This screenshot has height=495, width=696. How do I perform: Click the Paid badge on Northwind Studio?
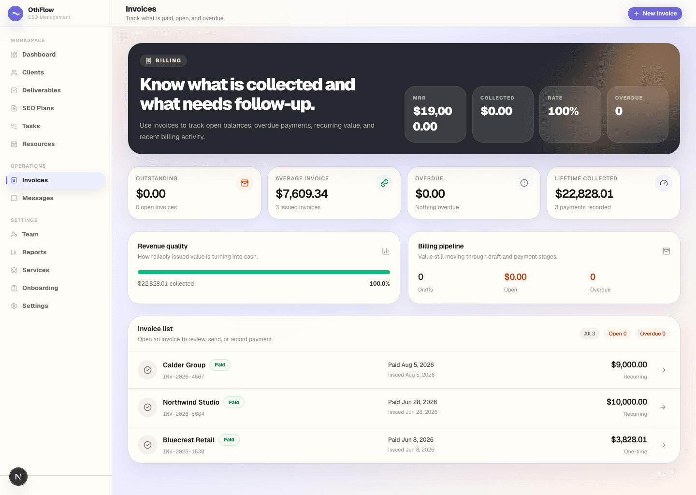[x=234, y=402]
